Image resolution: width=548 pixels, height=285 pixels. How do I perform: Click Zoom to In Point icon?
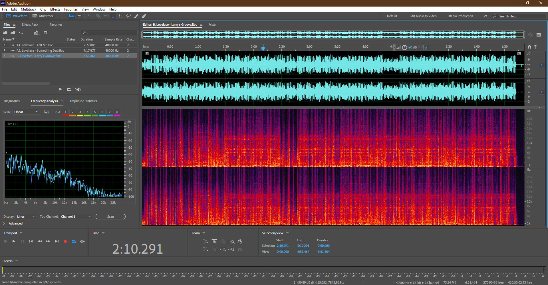tap(223, 249)
